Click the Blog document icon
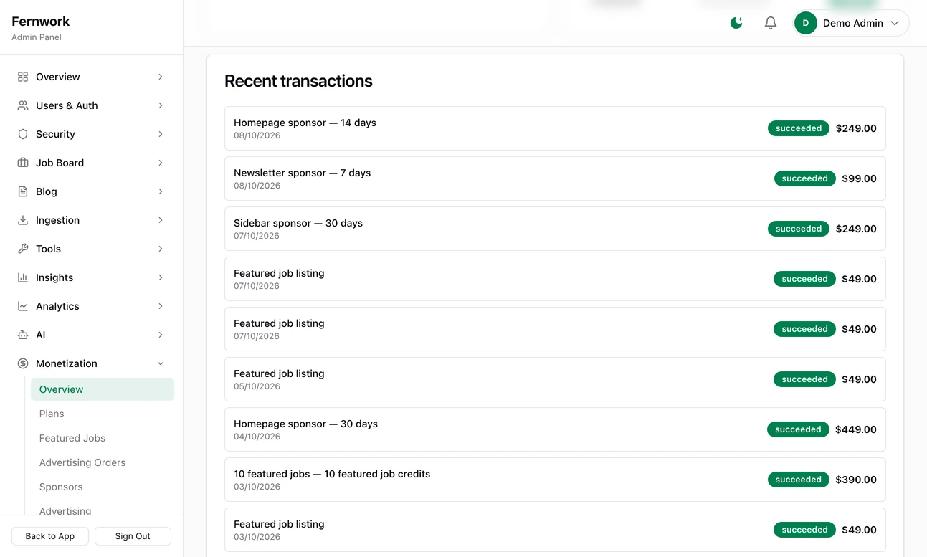Screen dimensions: 927x557 pos(23,191)
